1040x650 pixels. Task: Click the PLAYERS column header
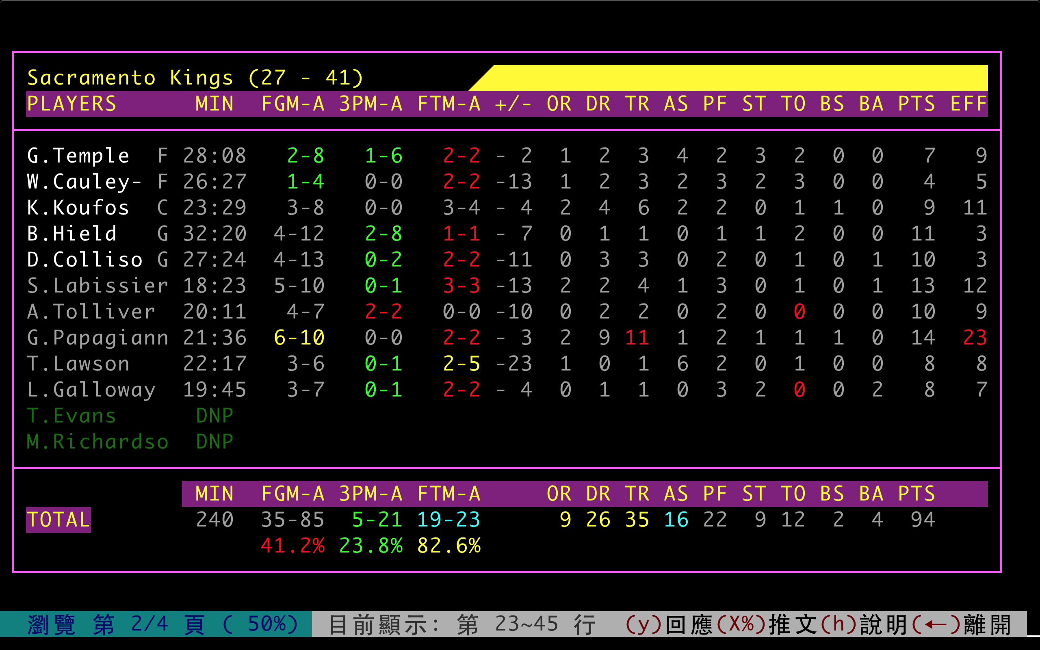[72, 104]
